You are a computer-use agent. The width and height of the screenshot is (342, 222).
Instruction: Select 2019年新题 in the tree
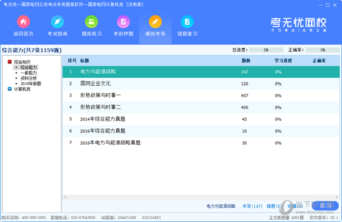[31, 83]
